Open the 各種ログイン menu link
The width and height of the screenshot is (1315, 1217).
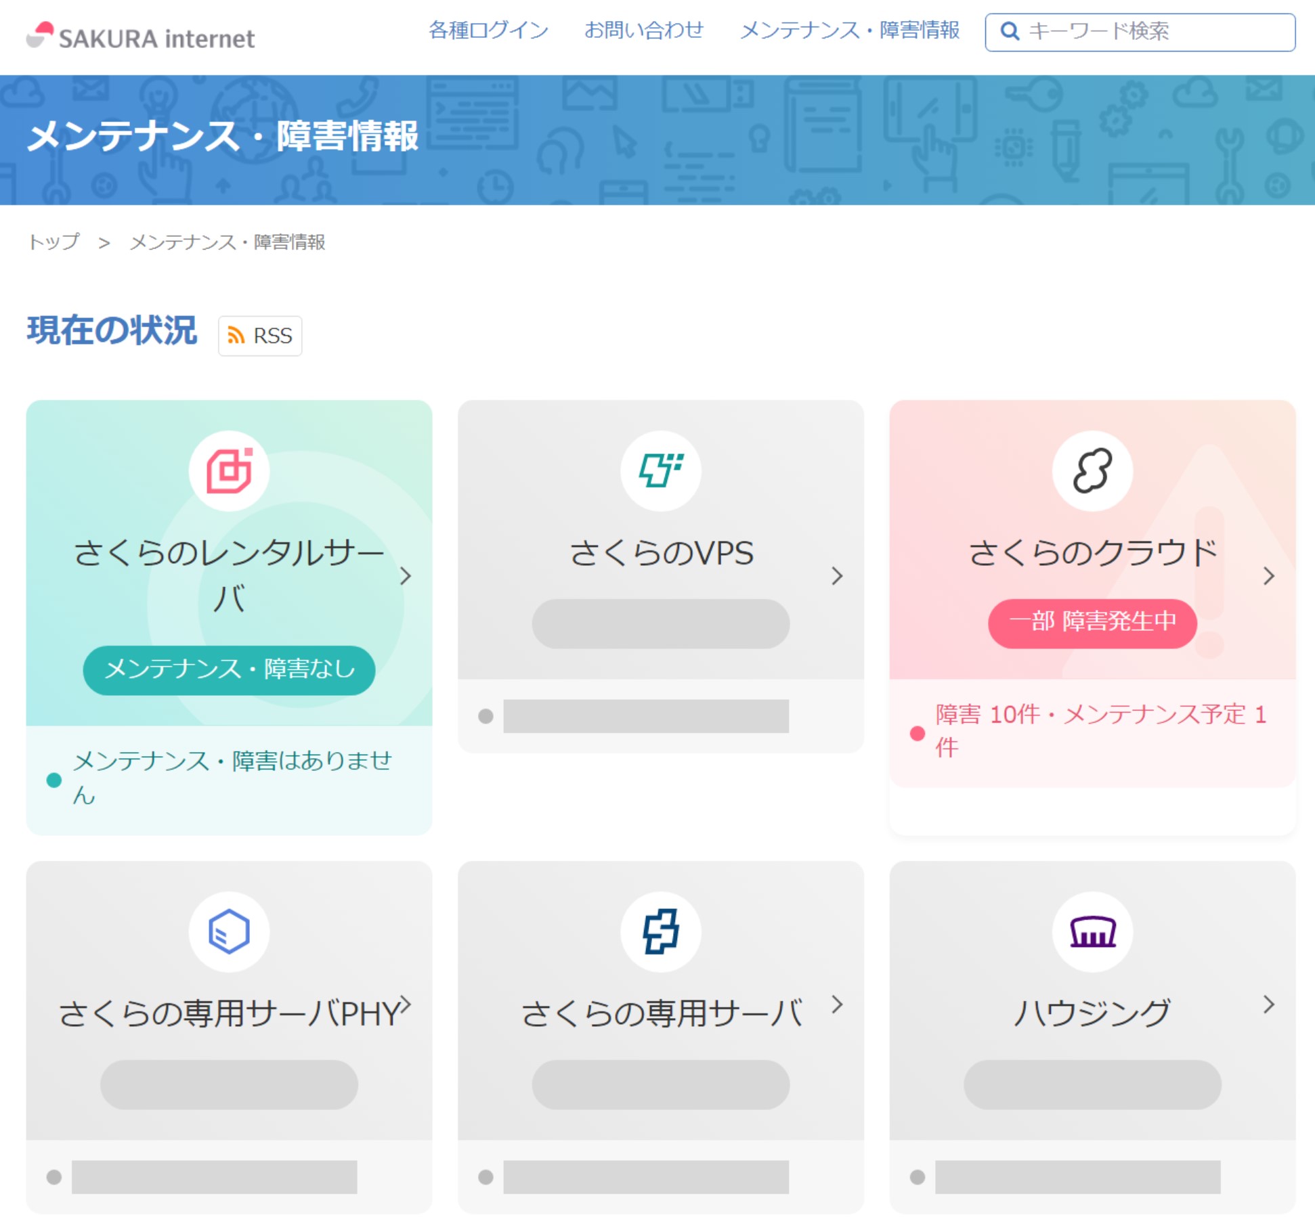click(x=488, y=30)
